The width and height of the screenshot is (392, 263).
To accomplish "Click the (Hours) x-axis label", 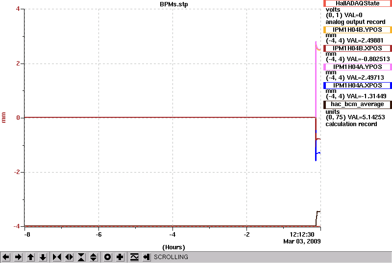I will [x=173, y=247].
